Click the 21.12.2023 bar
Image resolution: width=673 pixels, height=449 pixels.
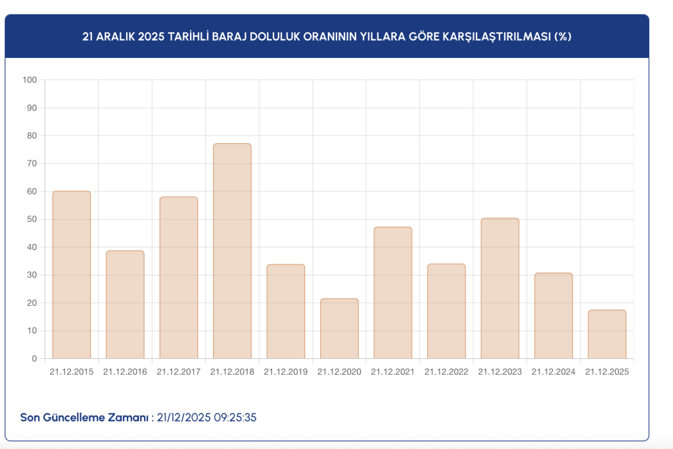(x=500, y=289)
